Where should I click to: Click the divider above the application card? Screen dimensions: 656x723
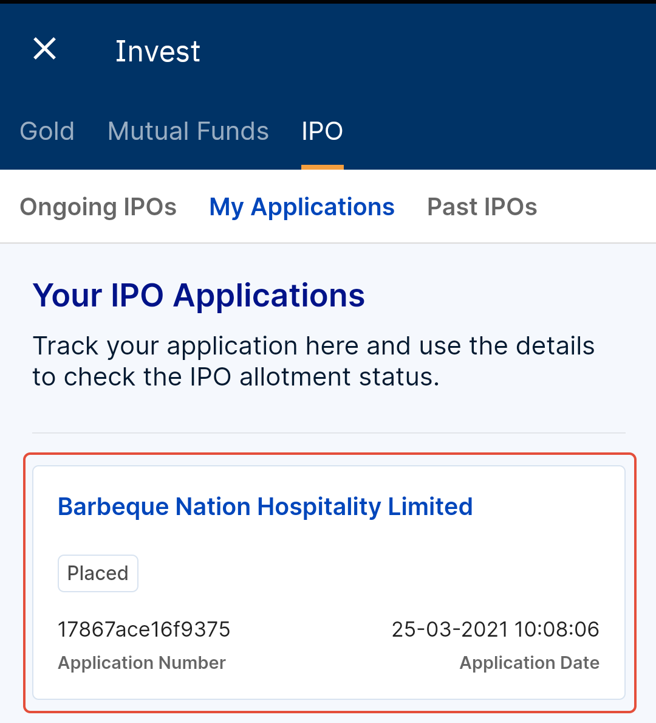[328, 432]
